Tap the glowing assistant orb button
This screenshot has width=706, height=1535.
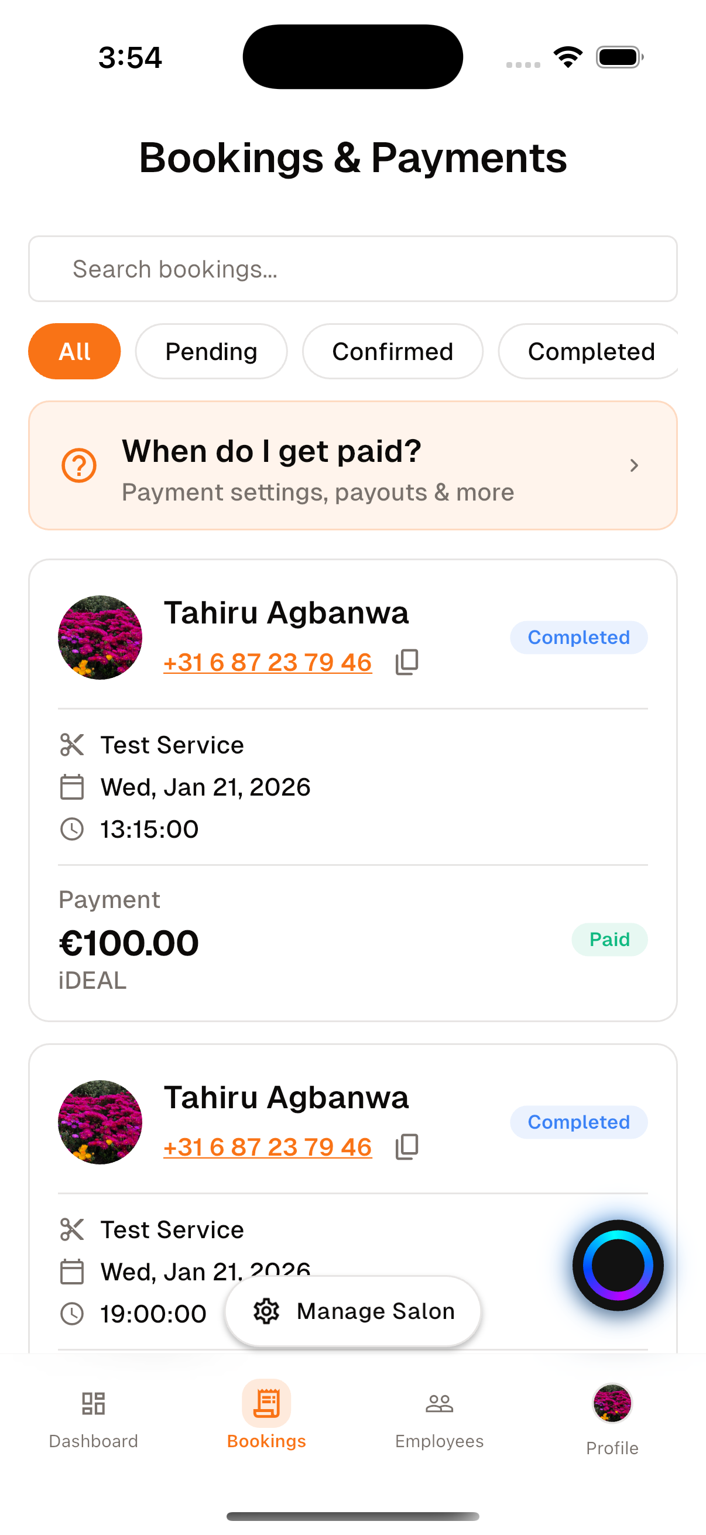[x=617, y=1265]
